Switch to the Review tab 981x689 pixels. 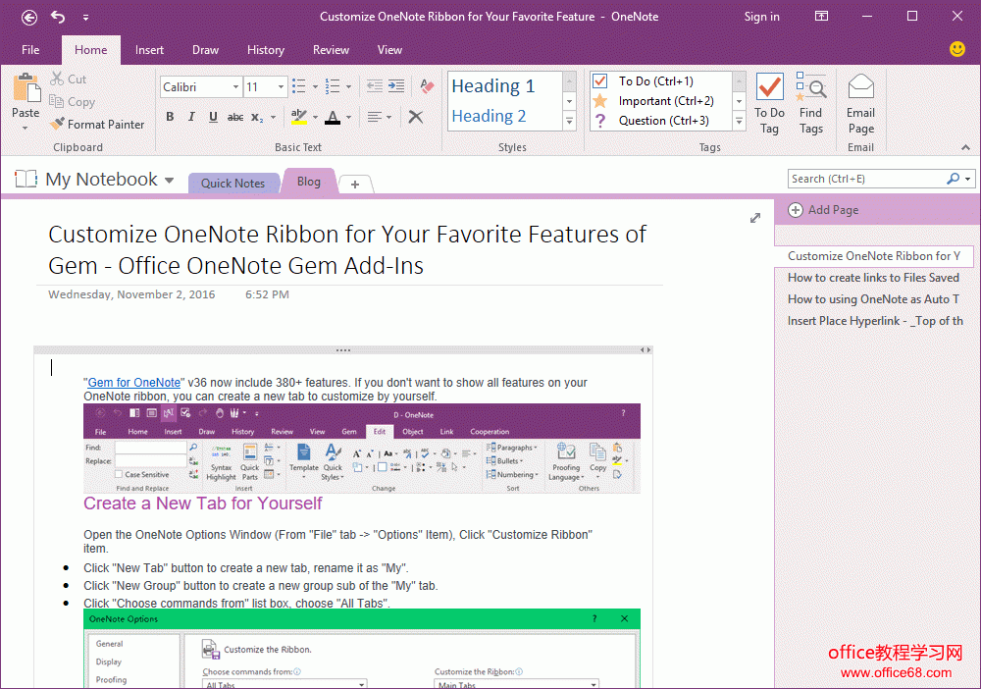tap(331, 50)
